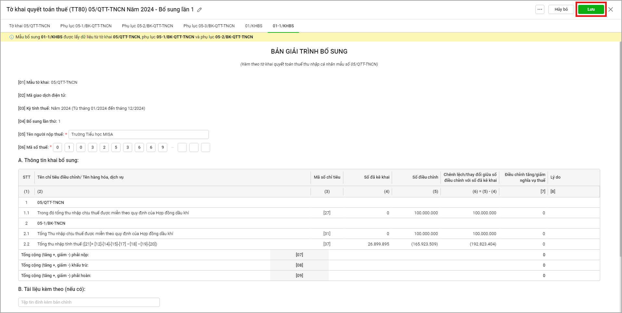Viewport: 622px width, 313px height.
Task: Click the info icon in yellow banner
Action: click(x=12, y=37)
